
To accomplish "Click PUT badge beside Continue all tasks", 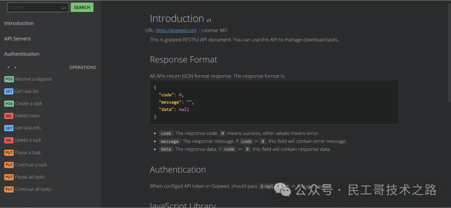I will (9, 189).
